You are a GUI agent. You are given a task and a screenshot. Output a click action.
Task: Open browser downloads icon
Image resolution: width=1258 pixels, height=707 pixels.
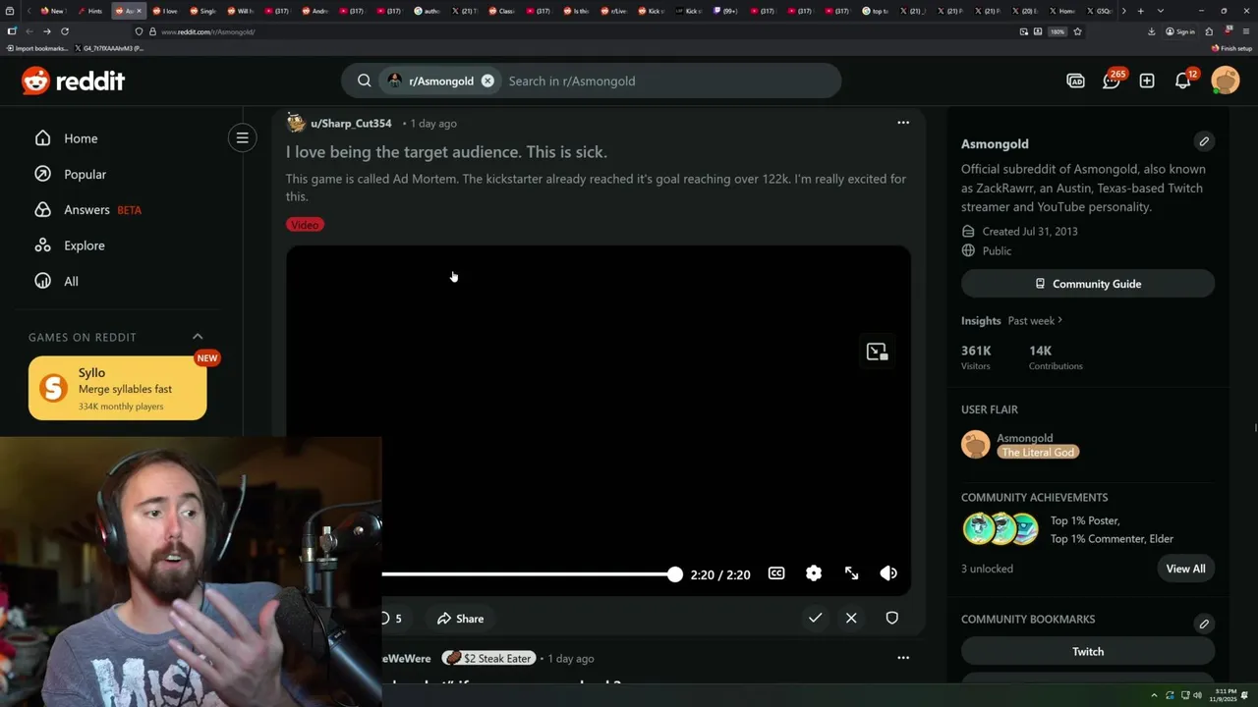tap(1152, 31)
